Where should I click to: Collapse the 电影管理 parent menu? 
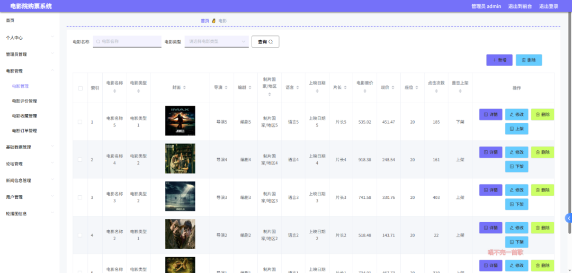tap(30, 71)
